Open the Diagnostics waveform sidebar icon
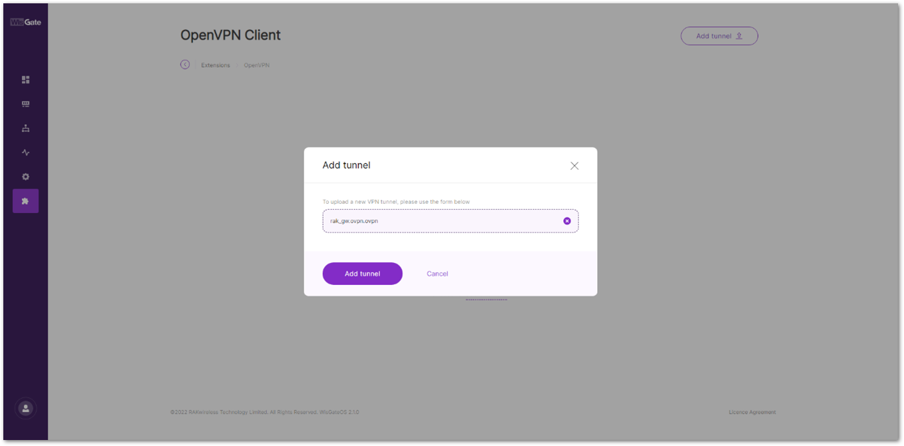The width and height of the screenshot is (904, 446). (x=25, y=152)
